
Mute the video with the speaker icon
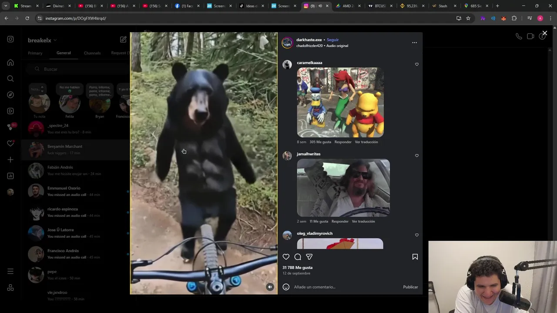270,287
